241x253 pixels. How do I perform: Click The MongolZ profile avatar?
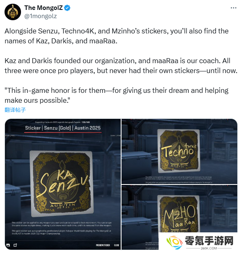(x=13, y=12)
